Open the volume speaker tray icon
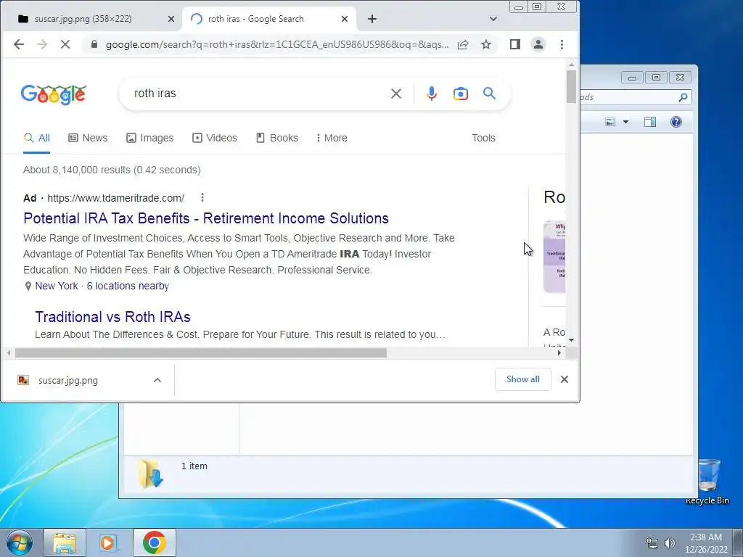Screen dimensions: 743x557 coord(669,543)
